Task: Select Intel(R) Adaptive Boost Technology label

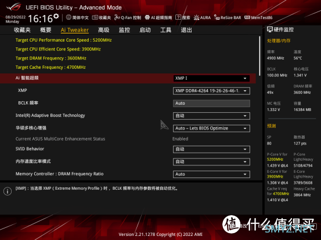Action: pyautogui.click(x=50, y=116)
